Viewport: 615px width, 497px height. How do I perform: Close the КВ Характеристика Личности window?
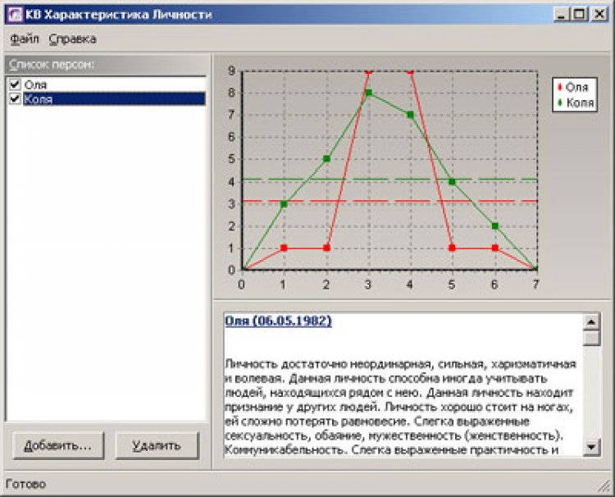599,15
